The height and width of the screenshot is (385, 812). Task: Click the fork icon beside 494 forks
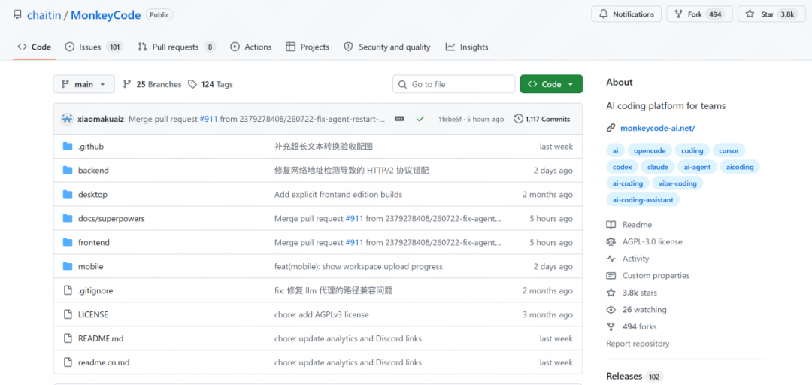611,326
